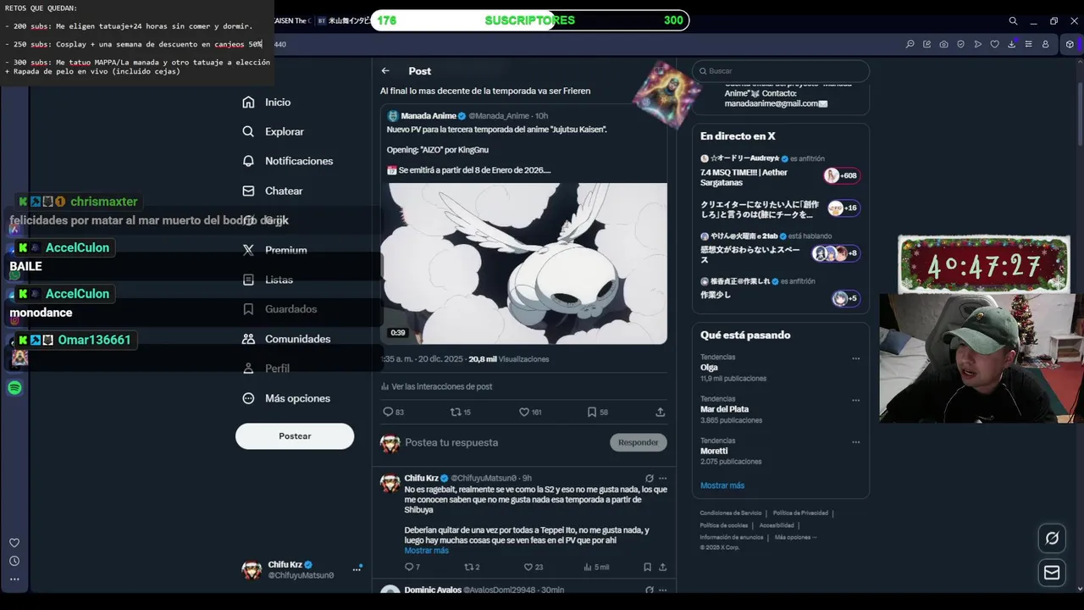Open browser sidebar three-dots menu

[x=14, y=579]
